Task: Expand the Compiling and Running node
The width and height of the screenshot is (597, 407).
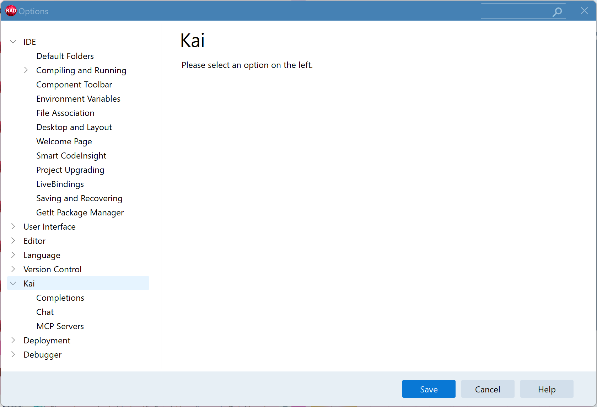Action: (26, 70)
